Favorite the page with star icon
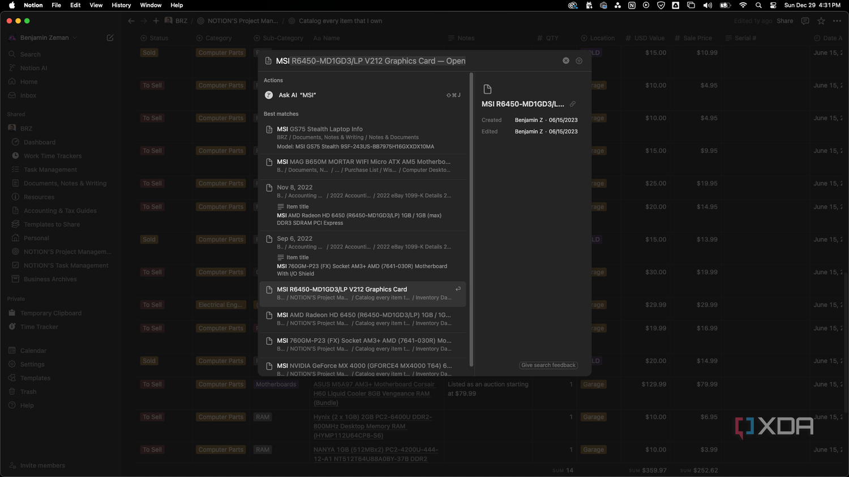 coord(821,21)
